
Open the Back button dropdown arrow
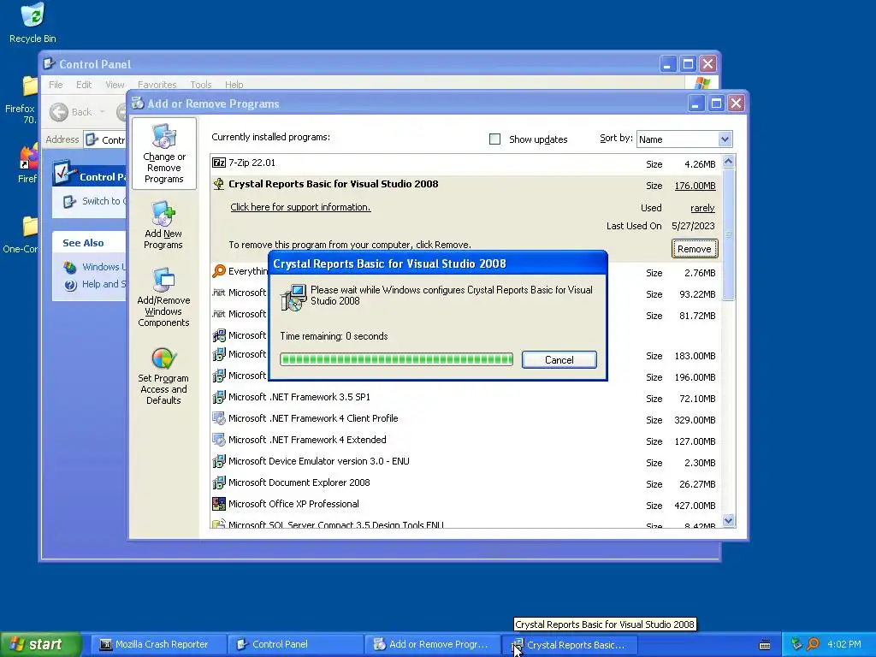[103, 112]
